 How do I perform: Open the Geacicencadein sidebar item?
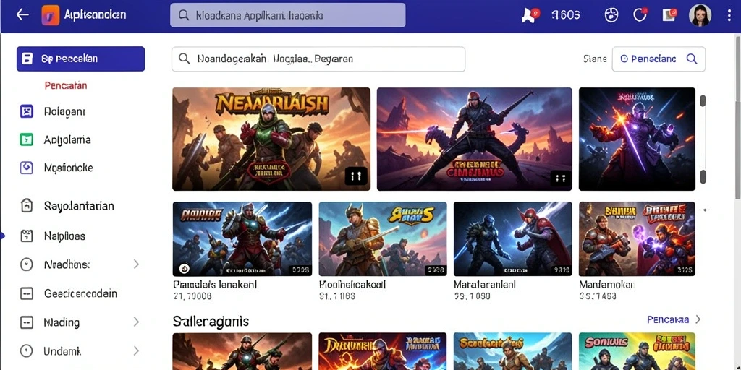tap(80, 293)
